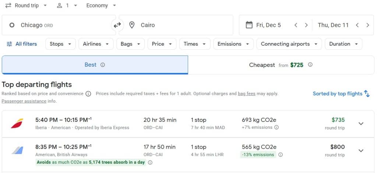Open the passenger count dropdown
Viewport: 377px width, 173px height.
tap(67, 6)
